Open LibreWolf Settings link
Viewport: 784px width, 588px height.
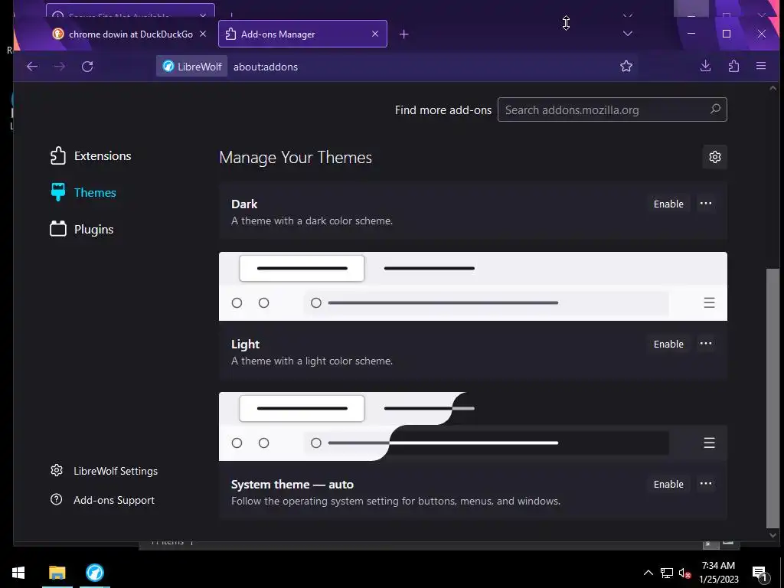[x=104, y=471]
